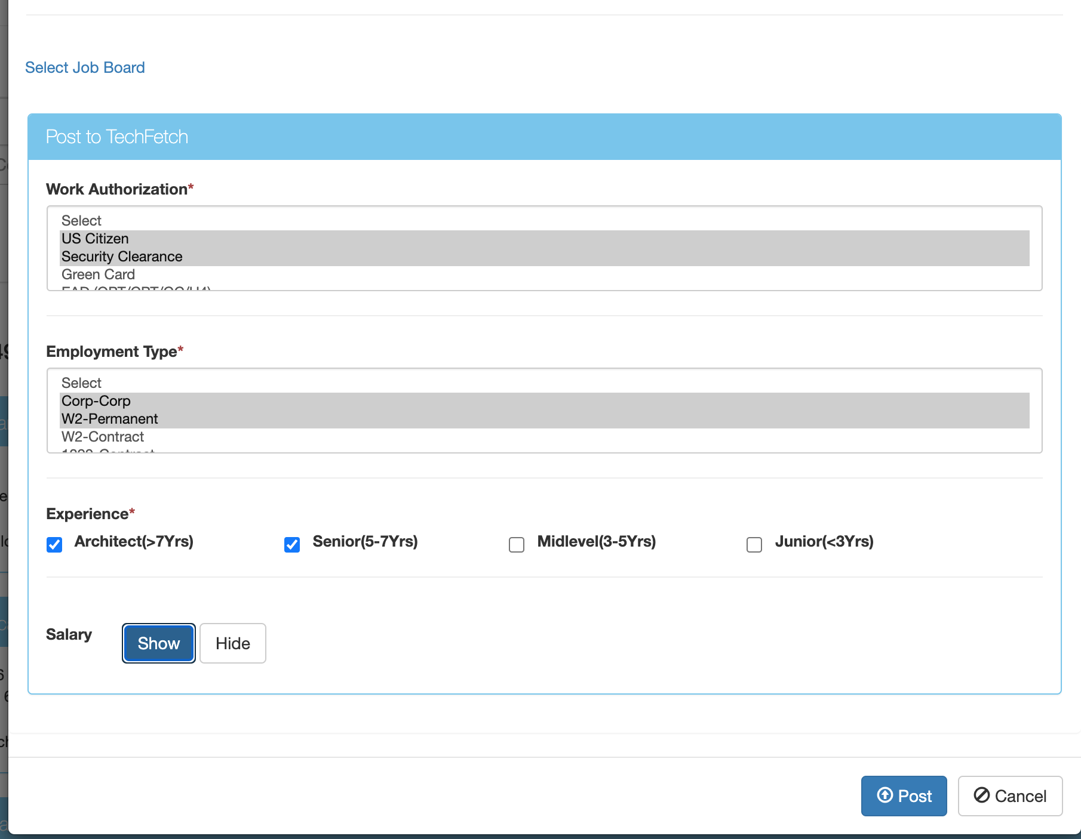Uncheck the Architect(>7Yrs) experience checkbox
1081x839 pixels.
tap(54, 544)
